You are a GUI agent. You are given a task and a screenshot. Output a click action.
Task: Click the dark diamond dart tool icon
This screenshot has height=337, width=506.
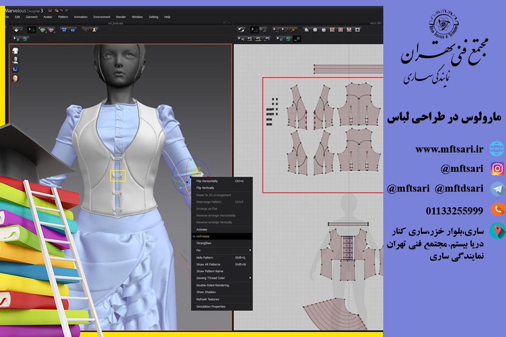pyautogui.click(x=358, y=30)
